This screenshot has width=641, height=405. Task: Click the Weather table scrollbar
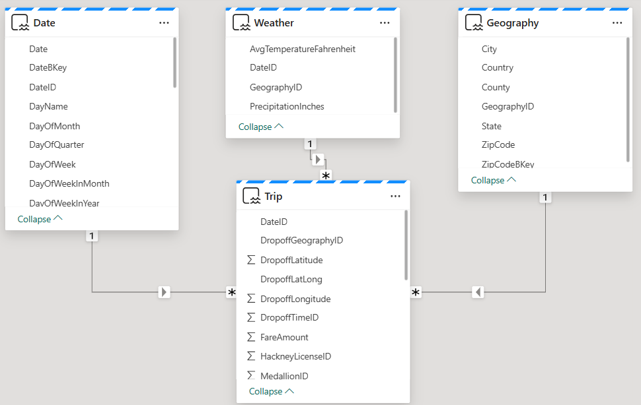pos(395,75)
